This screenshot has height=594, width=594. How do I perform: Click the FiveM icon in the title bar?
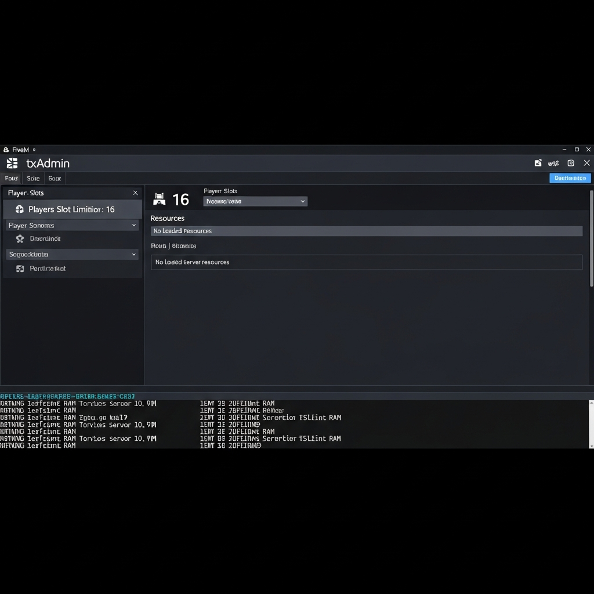[x=5, y=149]
